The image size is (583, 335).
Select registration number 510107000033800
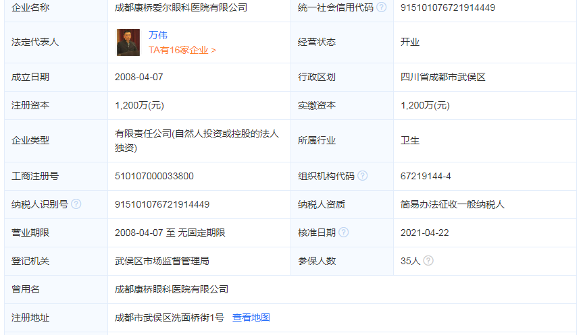coord(154,176)
